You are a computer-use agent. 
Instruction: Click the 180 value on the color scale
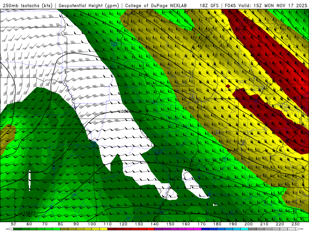[217, 224]
